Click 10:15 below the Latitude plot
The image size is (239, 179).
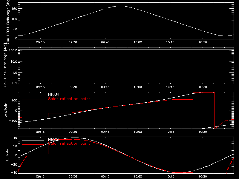coord(170,177)
